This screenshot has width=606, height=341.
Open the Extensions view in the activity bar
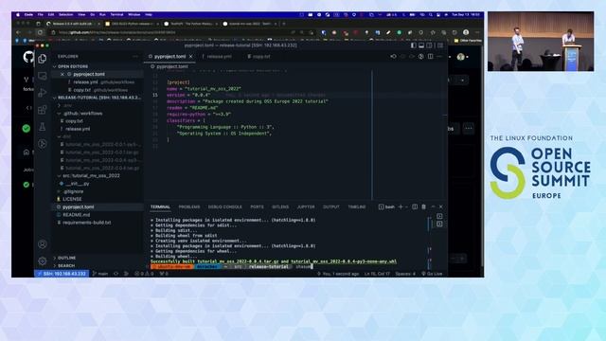[x=42, y=110]
